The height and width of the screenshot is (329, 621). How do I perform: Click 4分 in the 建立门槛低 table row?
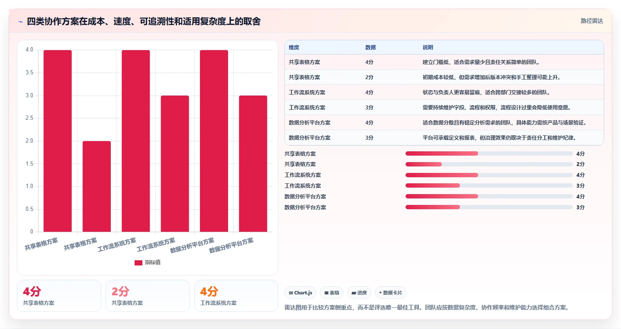click(369, 62)
